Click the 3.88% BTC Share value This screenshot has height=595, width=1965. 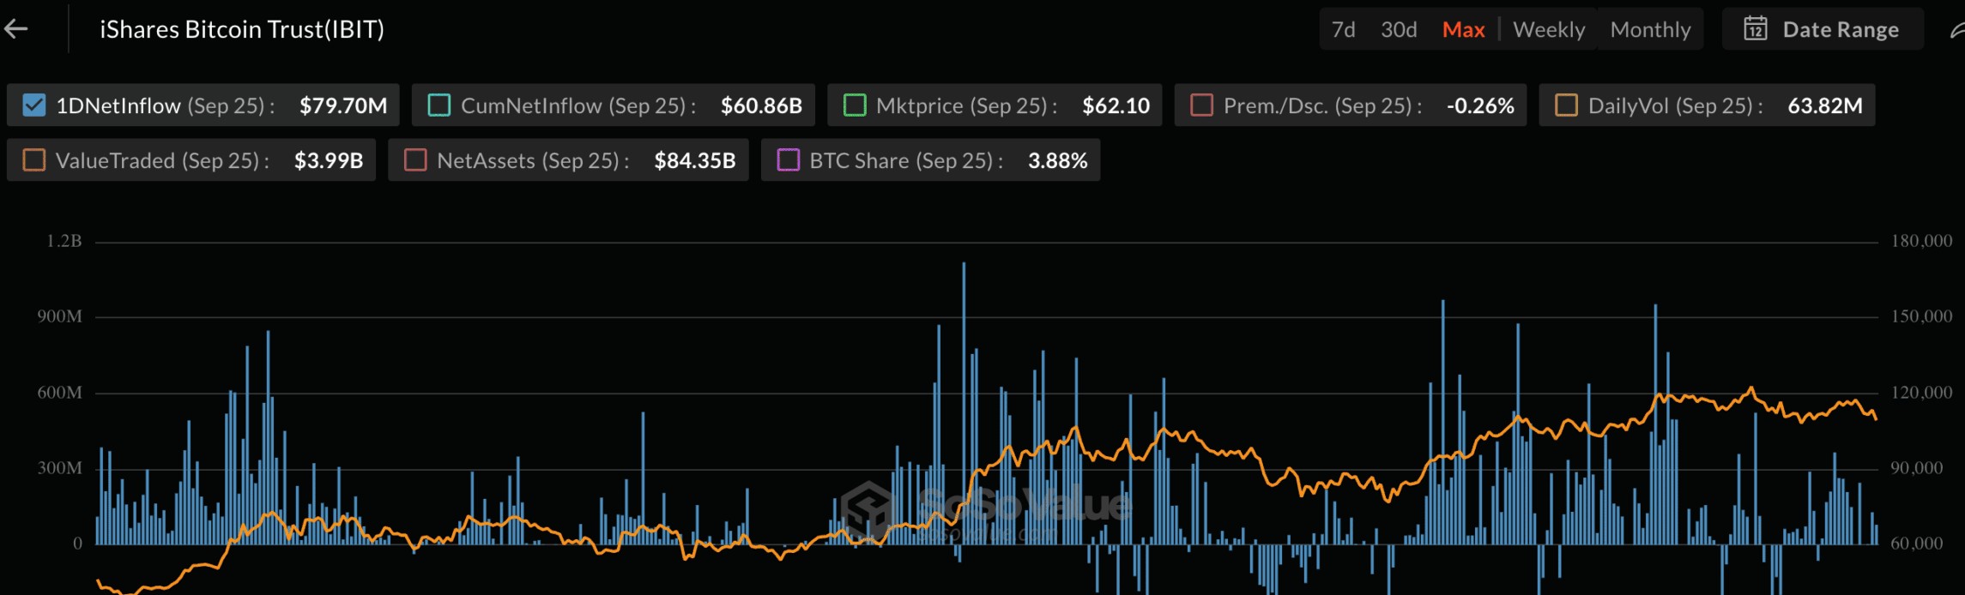tap(1058, 160)
